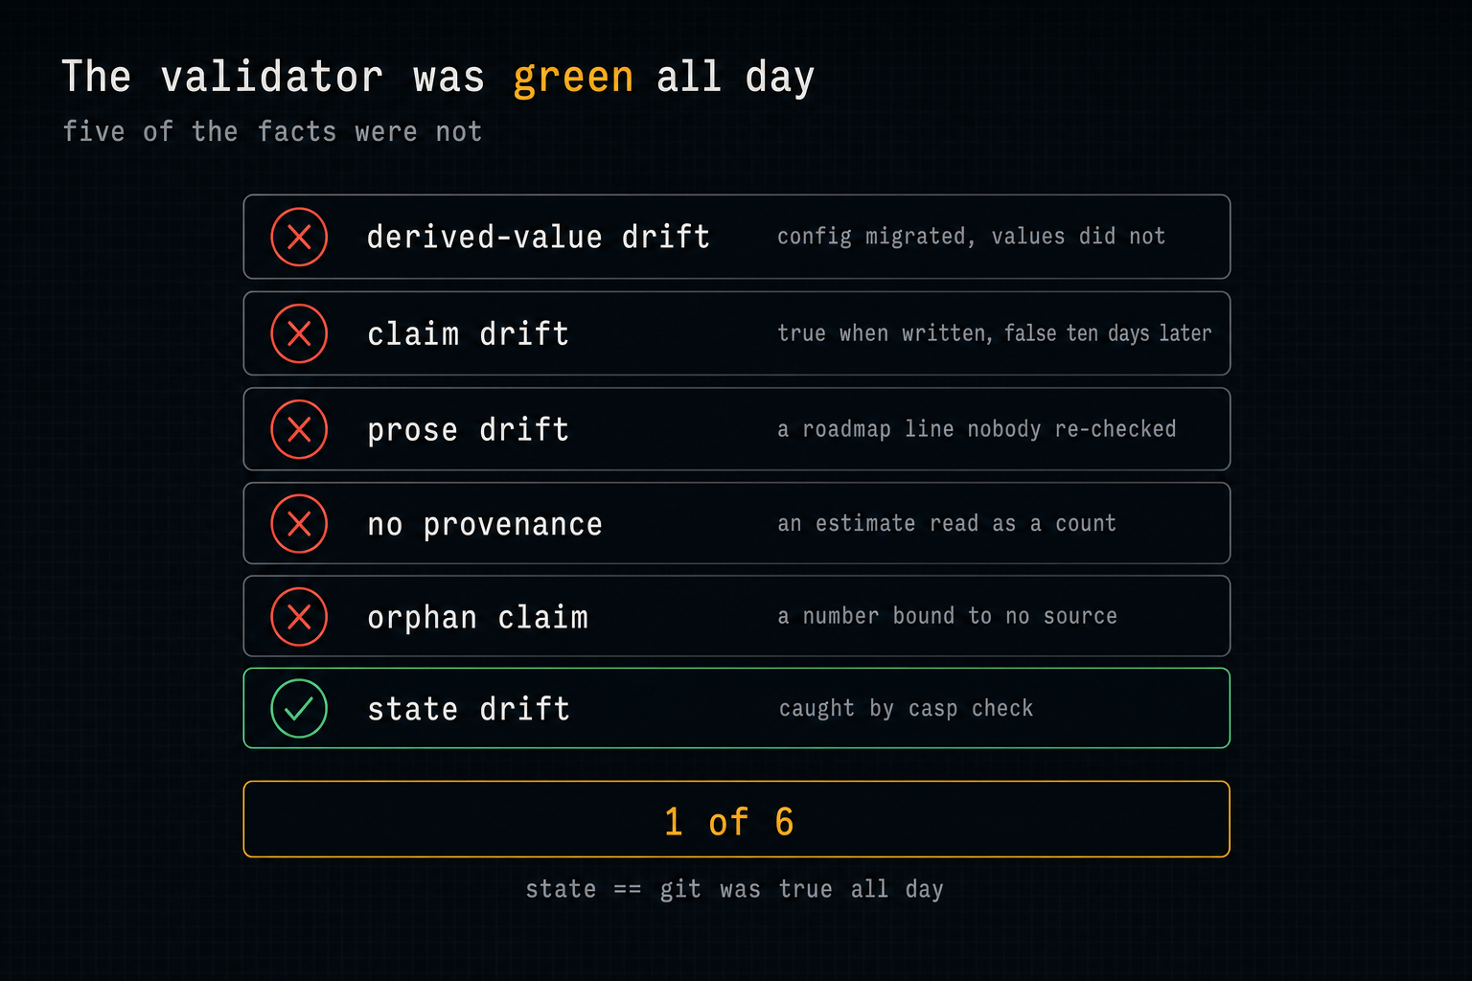This screenshot has width=1472, height=981.
Task: Click the 'state == git was true all day' footer
Action: tap(734, 890)
